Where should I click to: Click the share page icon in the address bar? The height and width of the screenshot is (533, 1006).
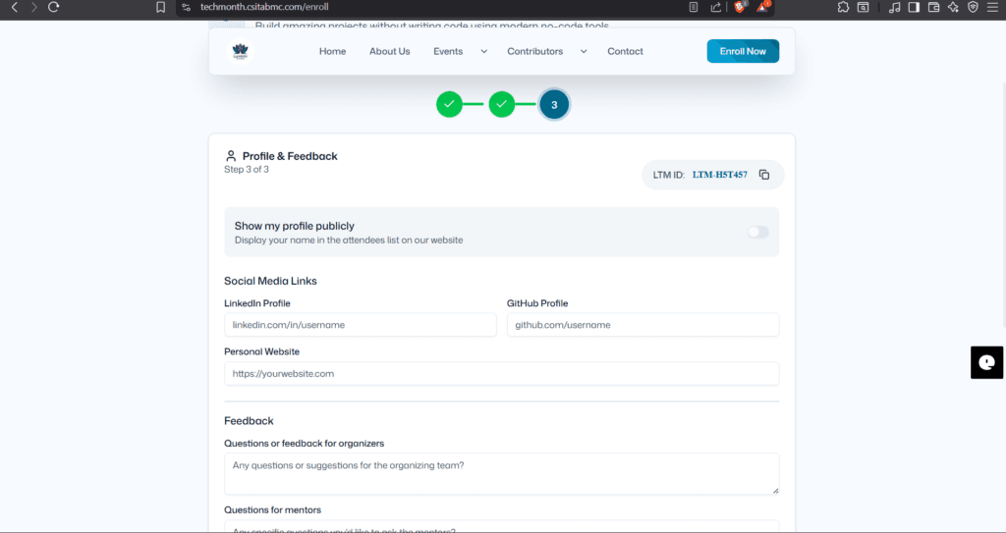(x=715, y=7)
